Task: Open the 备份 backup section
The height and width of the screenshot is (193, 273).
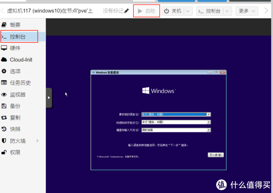Action: 15,106
